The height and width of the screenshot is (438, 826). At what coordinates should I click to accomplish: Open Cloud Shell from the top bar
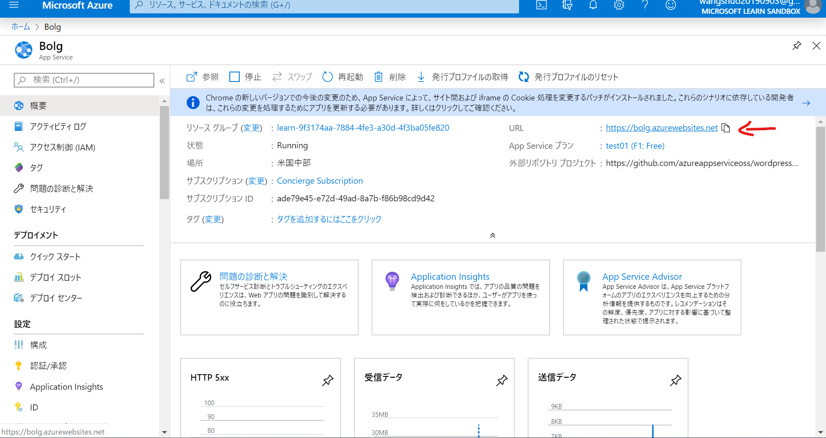point(541,6)
